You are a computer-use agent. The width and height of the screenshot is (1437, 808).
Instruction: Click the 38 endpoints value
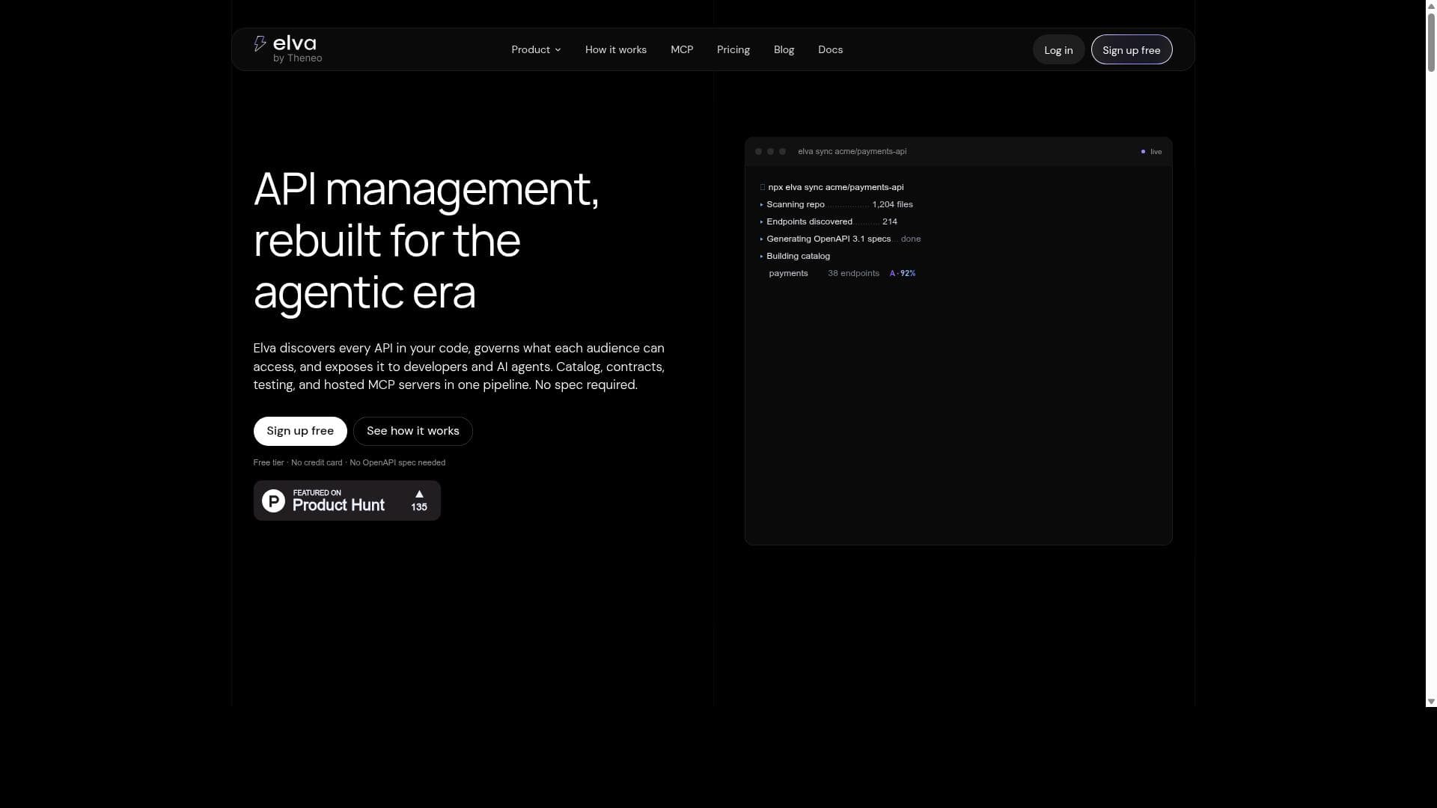coord(853,273)
